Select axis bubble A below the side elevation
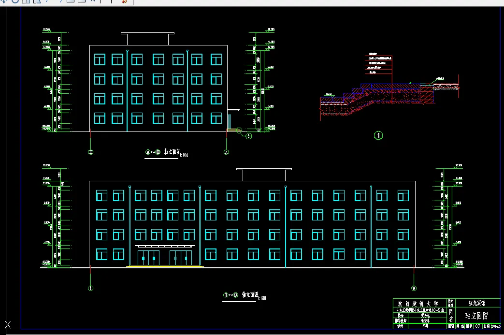Screen dimensions: 504x335 point(226,152)
